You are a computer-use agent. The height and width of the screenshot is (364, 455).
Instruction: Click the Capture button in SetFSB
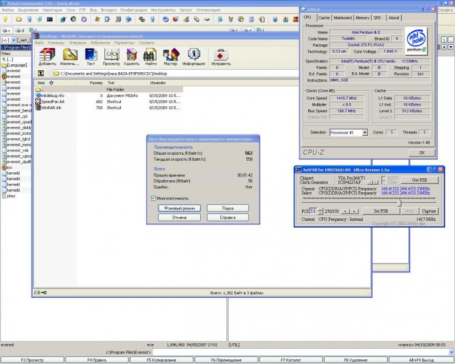(x=429, y=211)
